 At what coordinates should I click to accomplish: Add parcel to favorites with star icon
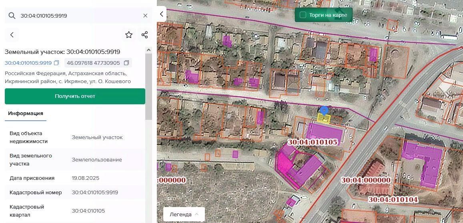click(129, 35)
